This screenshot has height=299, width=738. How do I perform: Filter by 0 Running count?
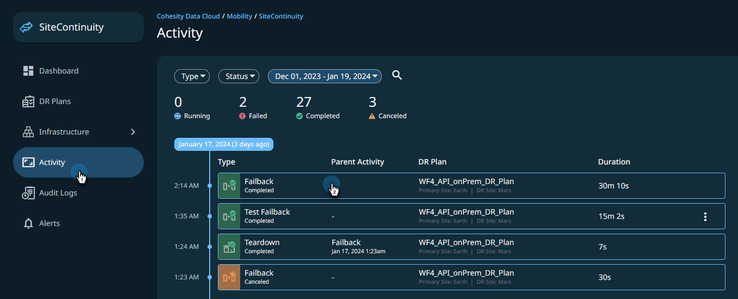point(192,108)
